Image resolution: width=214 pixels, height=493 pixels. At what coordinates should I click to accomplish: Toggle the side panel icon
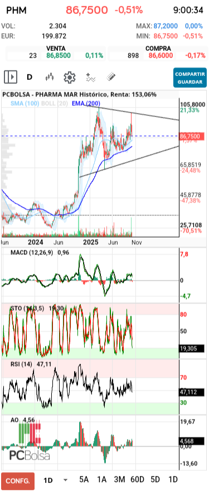(11, 76)
